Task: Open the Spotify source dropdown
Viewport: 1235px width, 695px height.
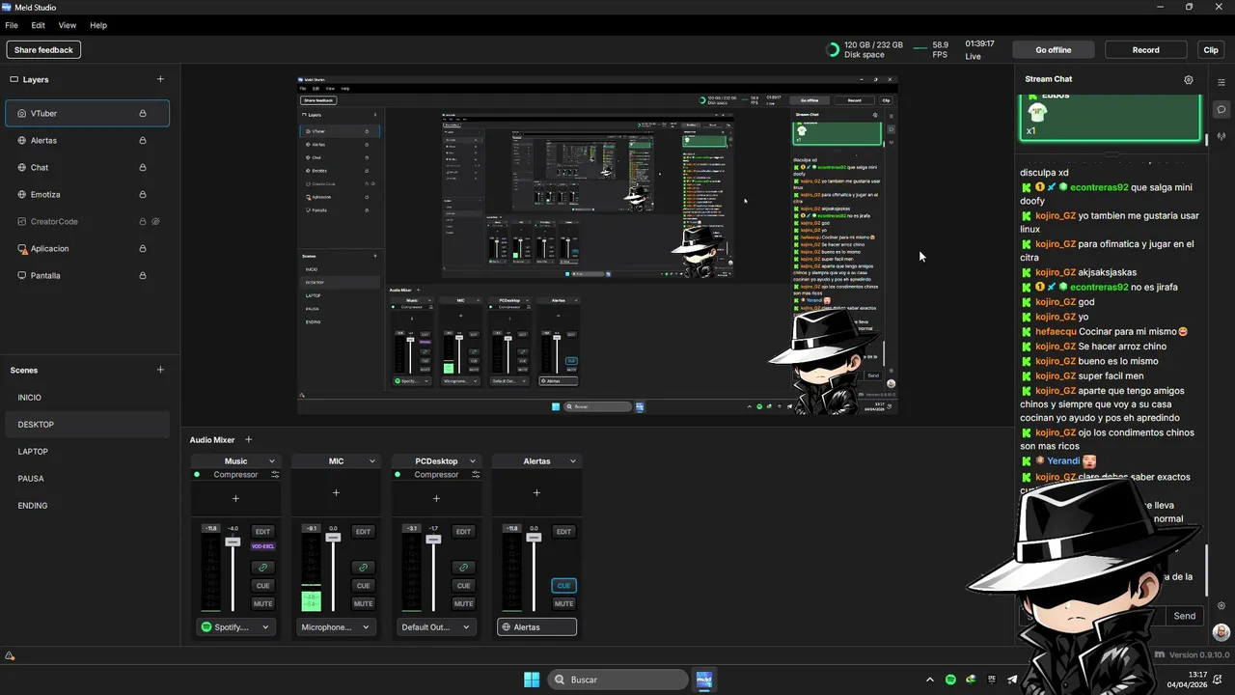Action: click(x=236, y=627)
